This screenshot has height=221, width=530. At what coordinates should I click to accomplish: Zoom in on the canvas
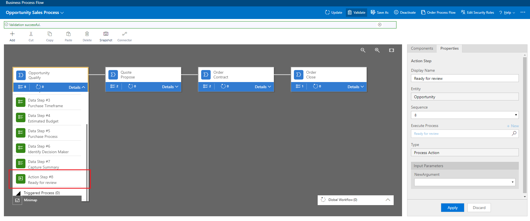[377, 50]
